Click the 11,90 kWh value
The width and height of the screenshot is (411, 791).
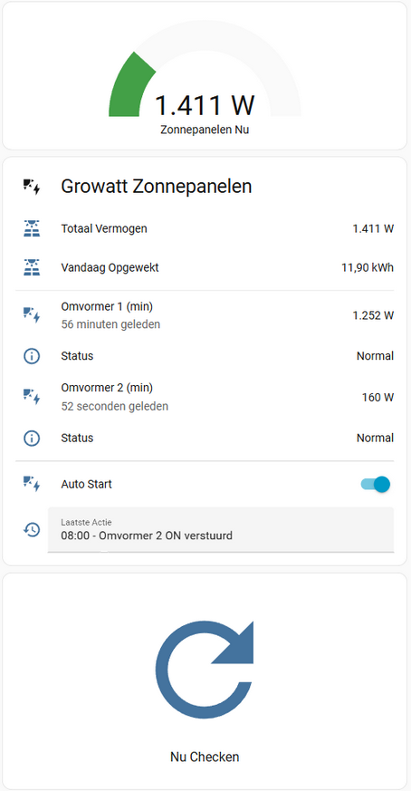coord(368,267)
